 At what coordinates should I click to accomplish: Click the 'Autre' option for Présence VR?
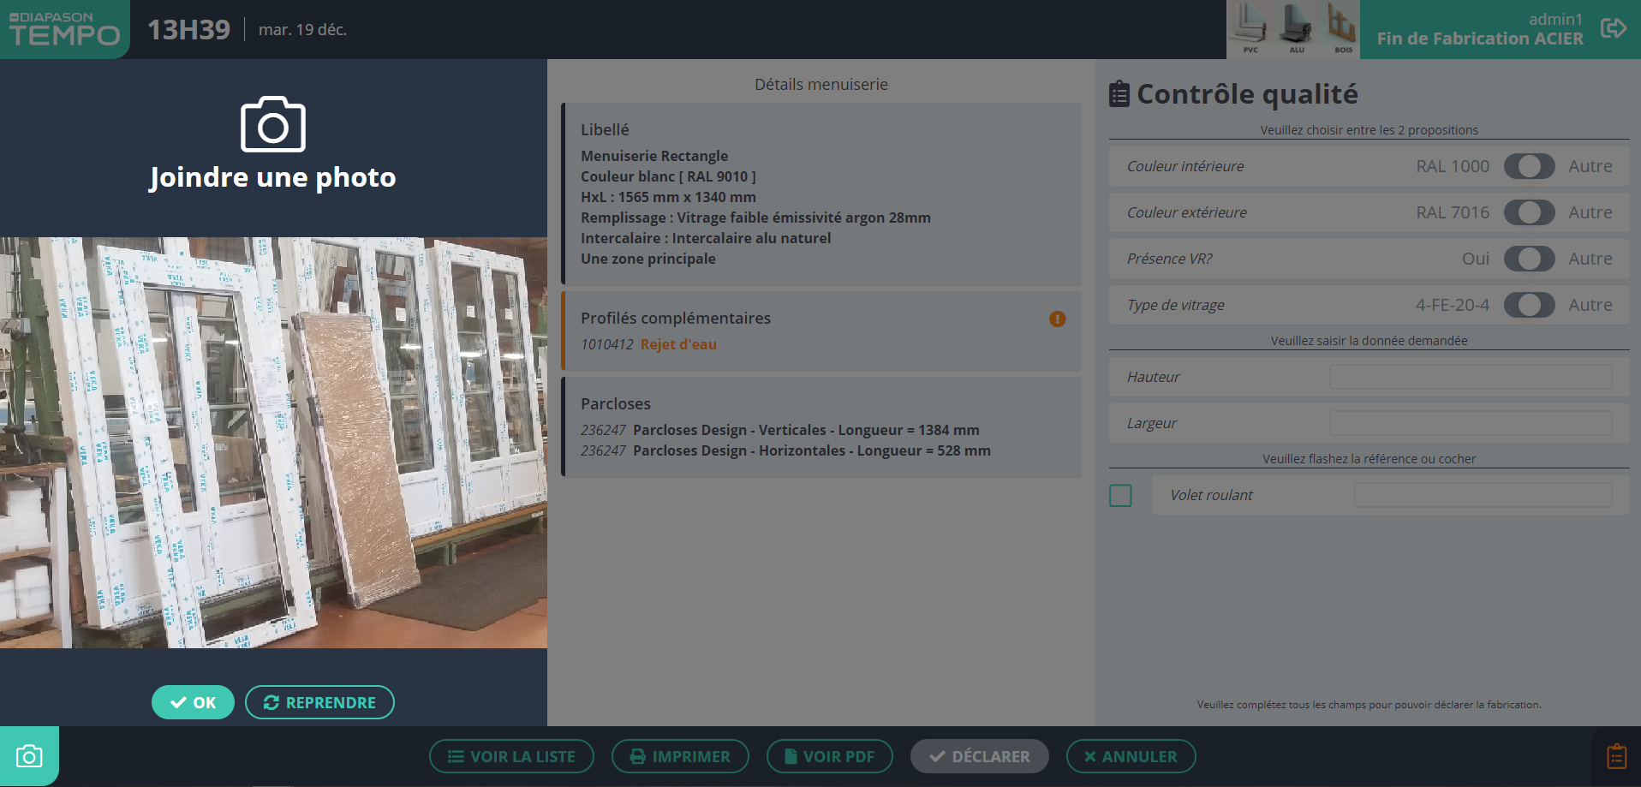(x=1590, y=259)
